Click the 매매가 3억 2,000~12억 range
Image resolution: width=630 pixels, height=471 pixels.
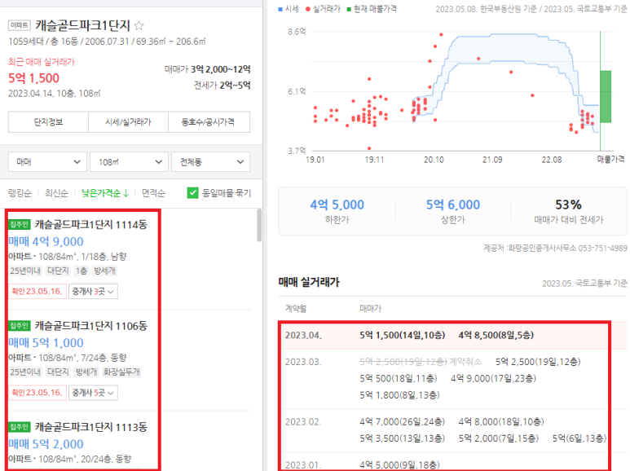tap(207, 69)
